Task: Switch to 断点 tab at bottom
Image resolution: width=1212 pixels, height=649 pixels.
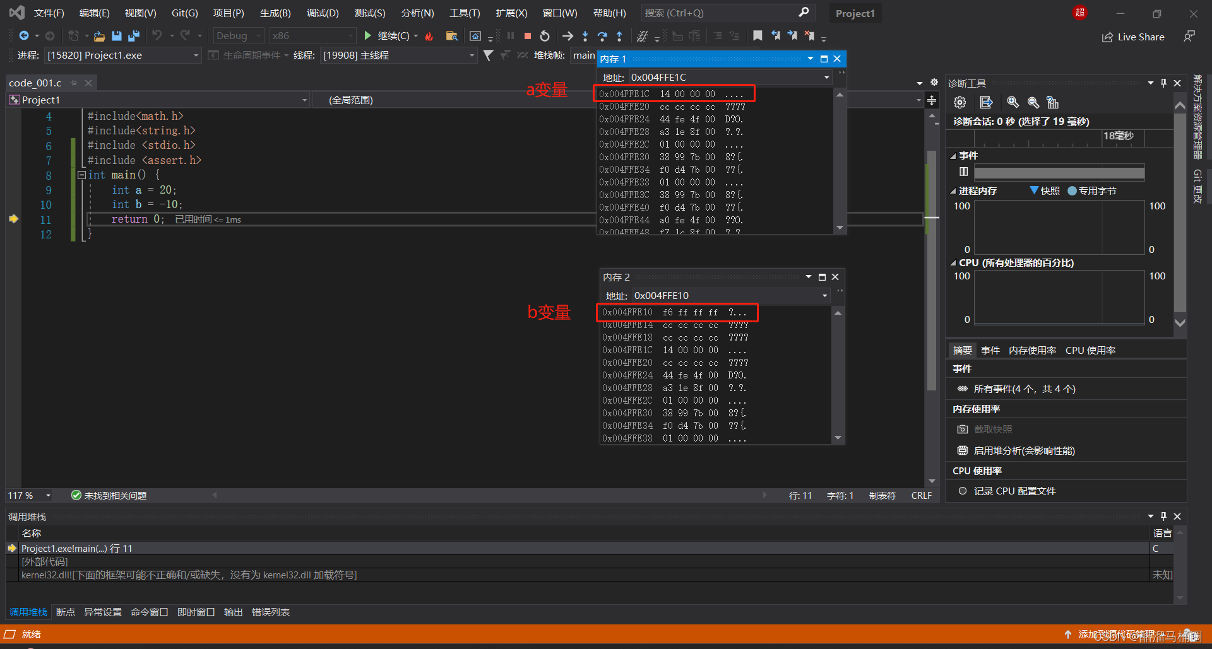Action: [x=66, y=612]
